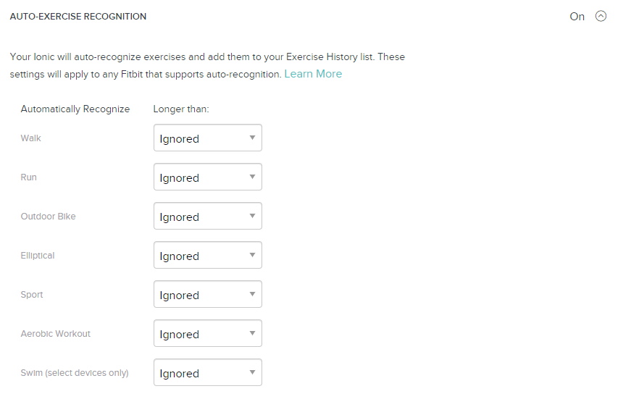The image size is (623, 394).
Task: Click the arrow in Swim dropdown
Action: point(252,372)
